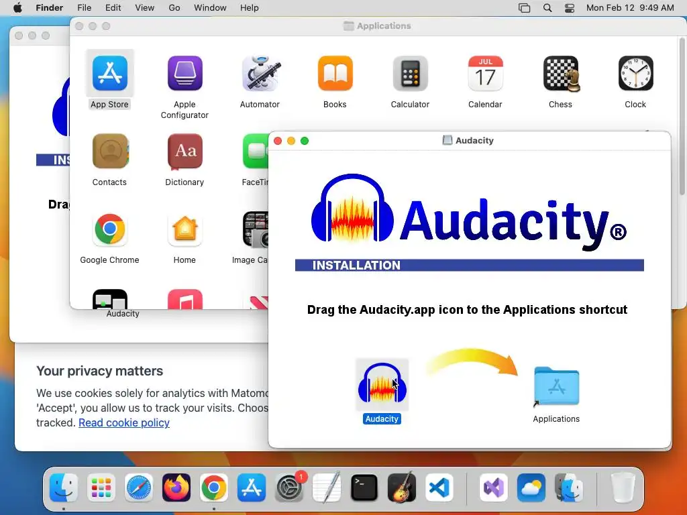Open the Weather app from the Dock
Viewport: 687px width, 515px height.
click(x=531, y=488)
